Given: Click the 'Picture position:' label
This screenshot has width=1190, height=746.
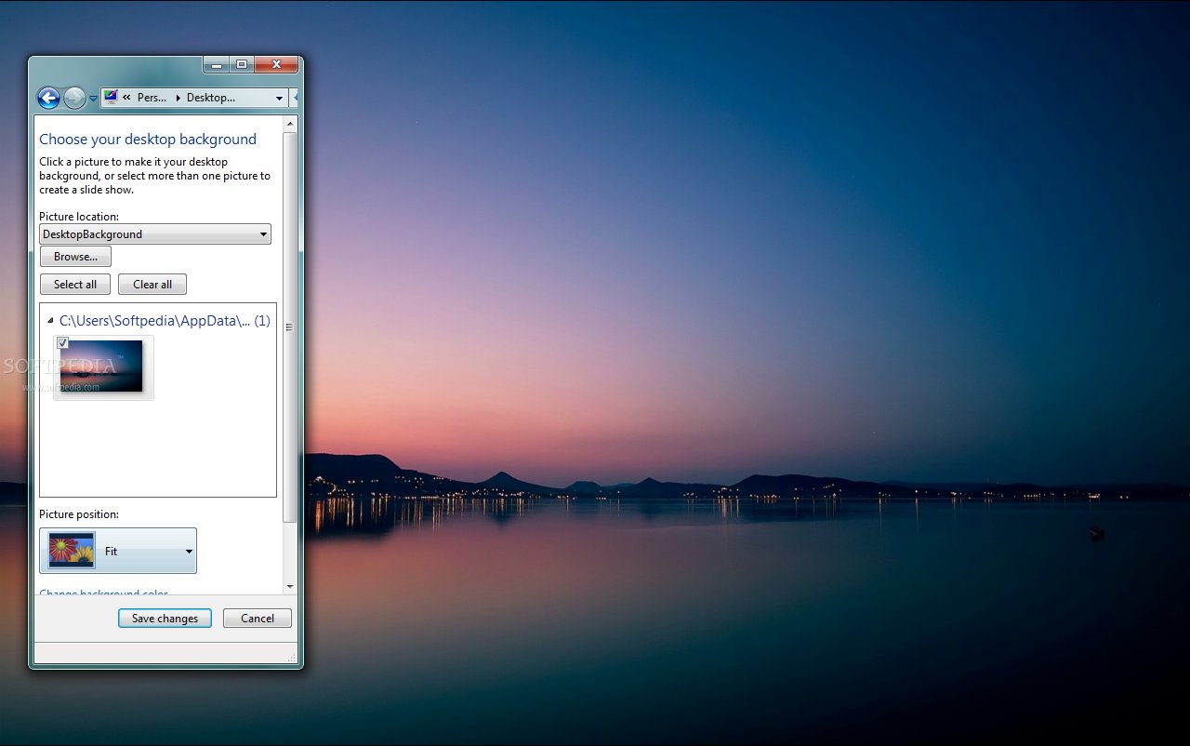Looking at the screenshot, I should 79,514.
